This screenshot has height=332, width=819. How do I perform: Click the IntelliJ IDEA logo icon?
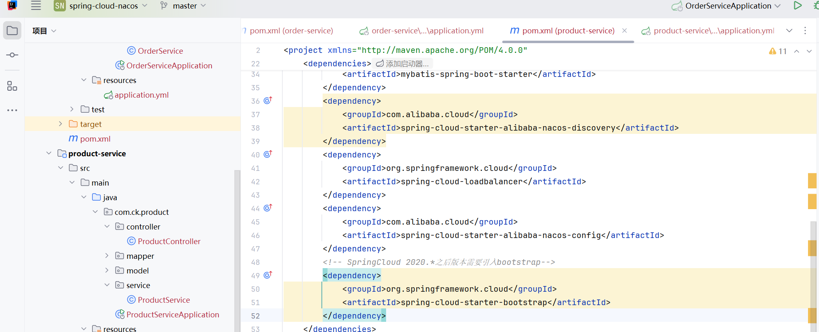point(12,5)
